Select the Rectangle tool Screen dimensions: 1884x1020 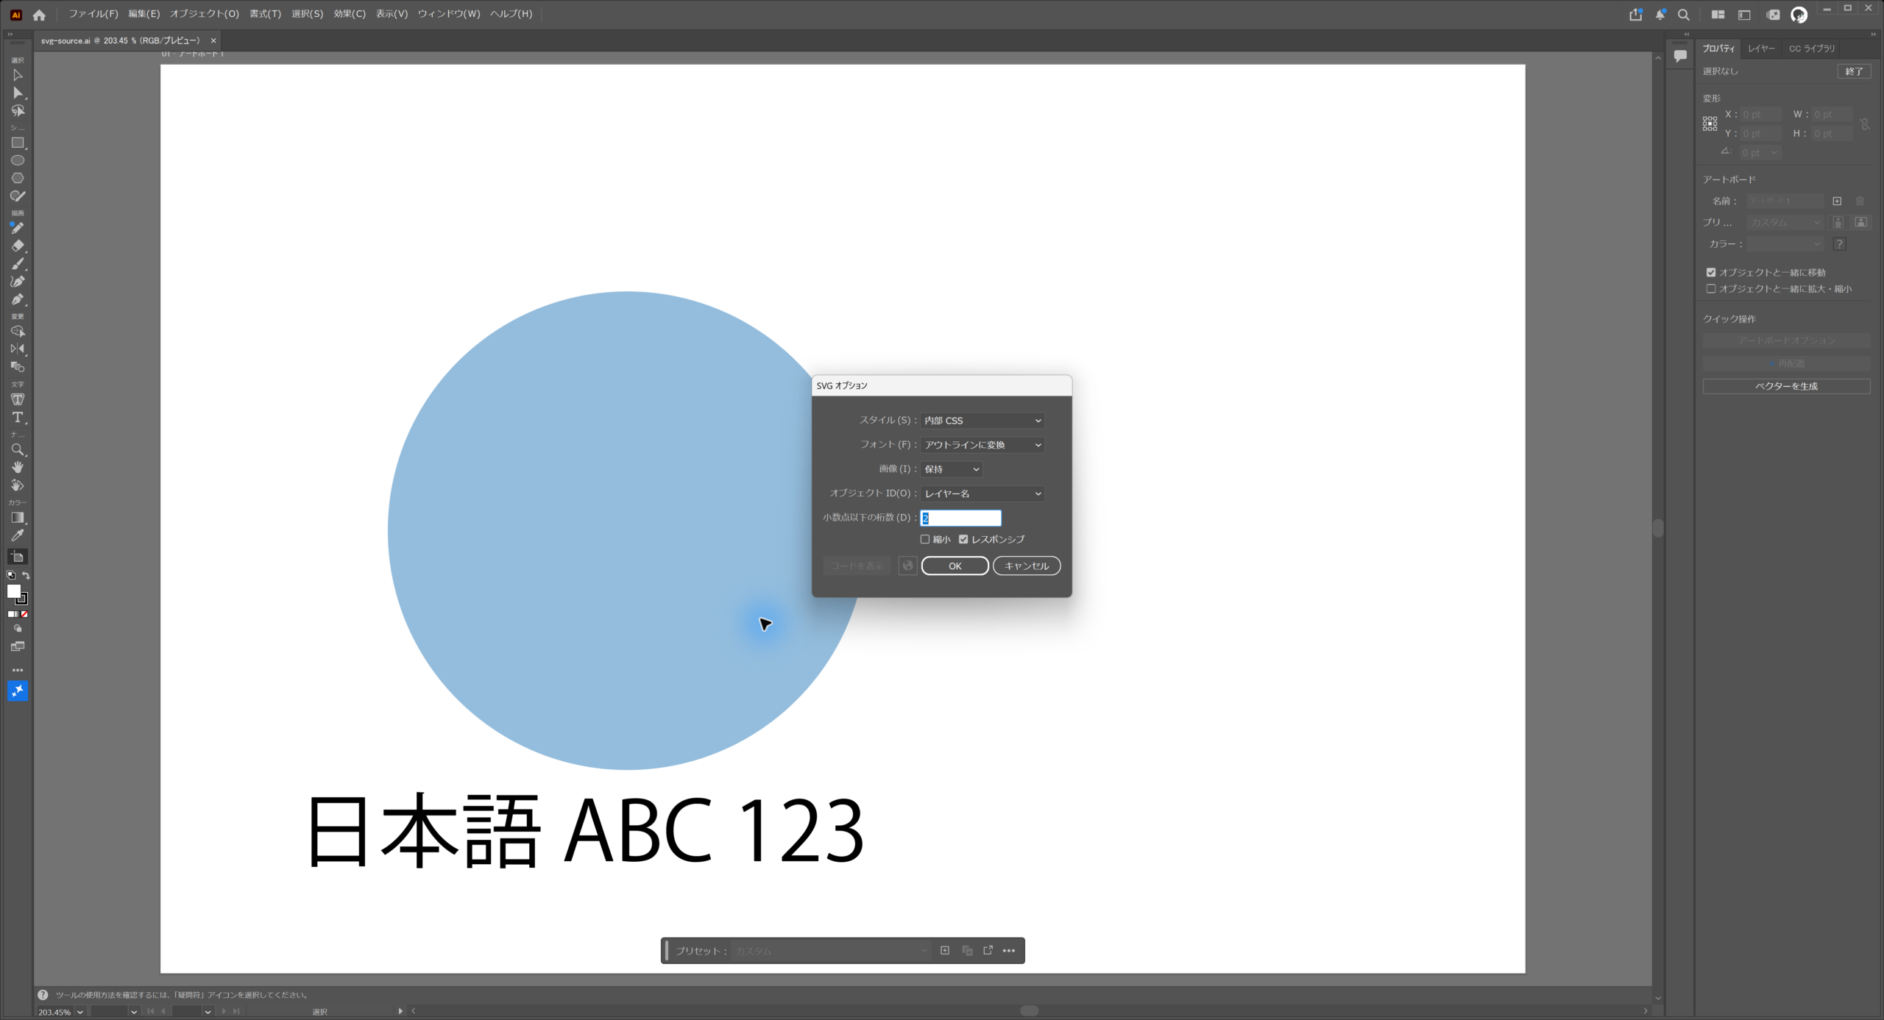(18, 143)
